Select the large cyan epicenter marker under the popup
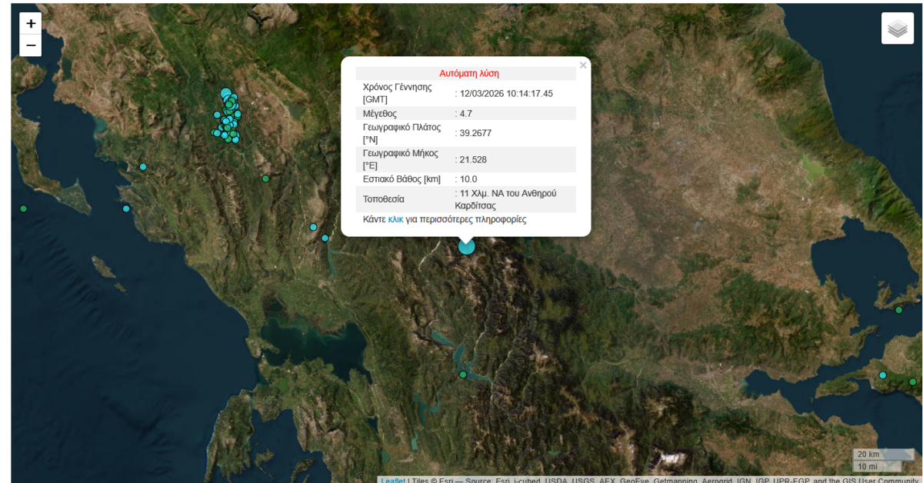Viewport: 923px width, 483px height. pyautogui.click(x=467, y=247)
